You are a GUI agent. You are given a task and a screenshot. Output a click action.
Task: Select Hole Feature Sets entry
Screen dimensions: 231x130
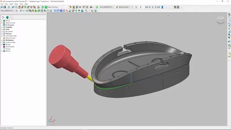11,36
